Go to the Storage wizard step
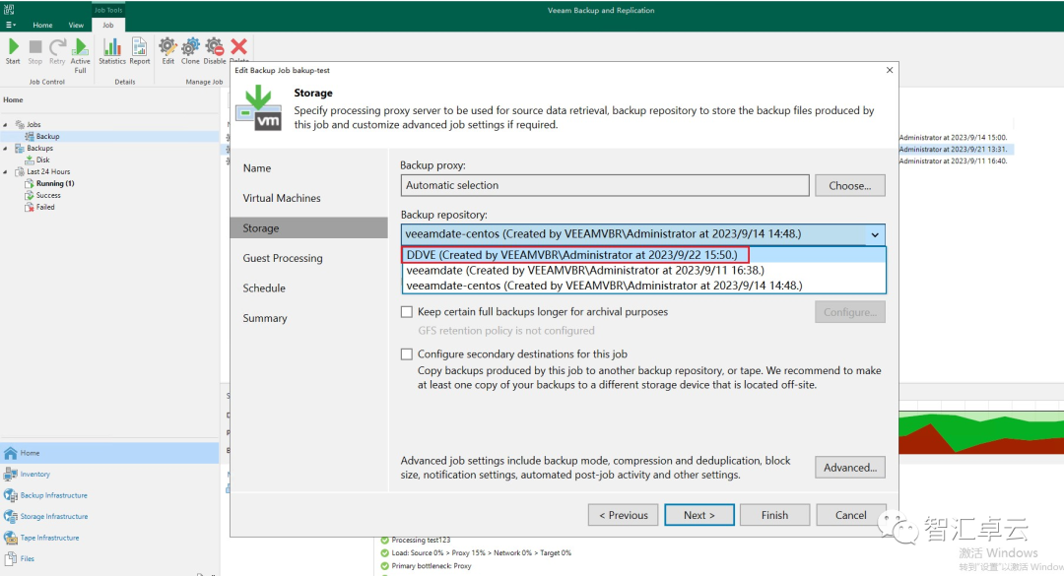This screenshot has height=576, width=1064. click(x=308, y=228)
